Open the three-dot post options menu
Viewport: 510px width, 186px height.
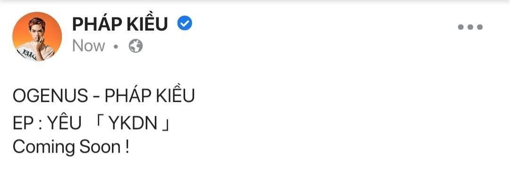coord(470,27)
